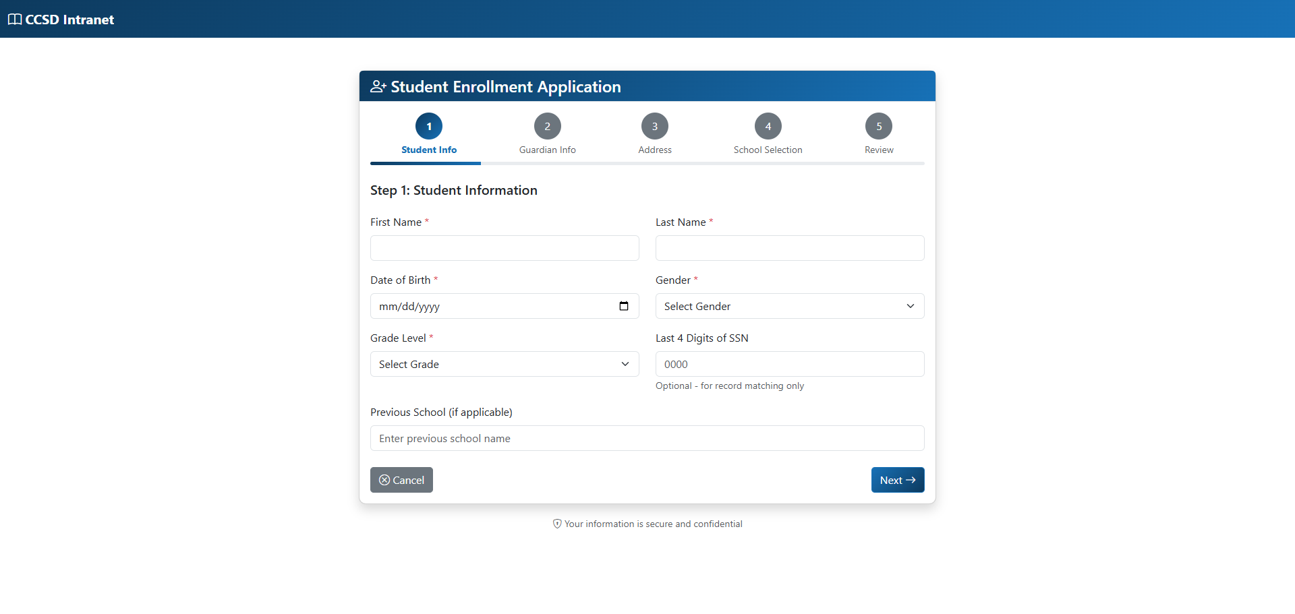Click the CCSD Intranet book icon
1295x614 pixels.
pos(15,20)
